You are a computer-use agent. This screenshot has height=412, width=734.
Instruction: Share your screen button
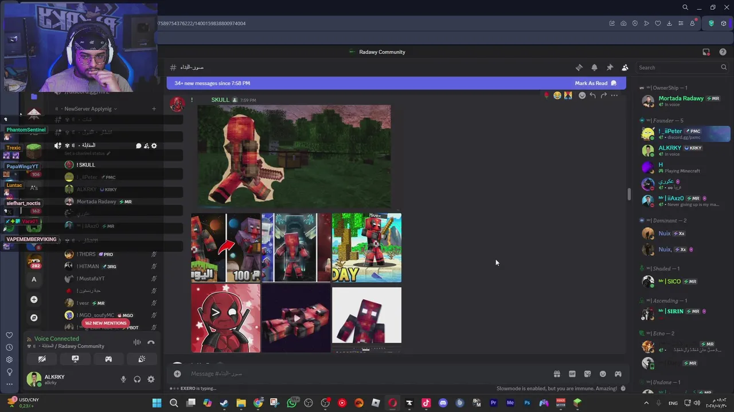(75, 359)
